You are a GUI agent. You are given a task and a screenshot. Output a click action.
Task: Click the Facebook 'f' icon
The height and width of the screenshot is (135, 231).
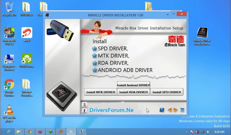(x=84, y=111)
